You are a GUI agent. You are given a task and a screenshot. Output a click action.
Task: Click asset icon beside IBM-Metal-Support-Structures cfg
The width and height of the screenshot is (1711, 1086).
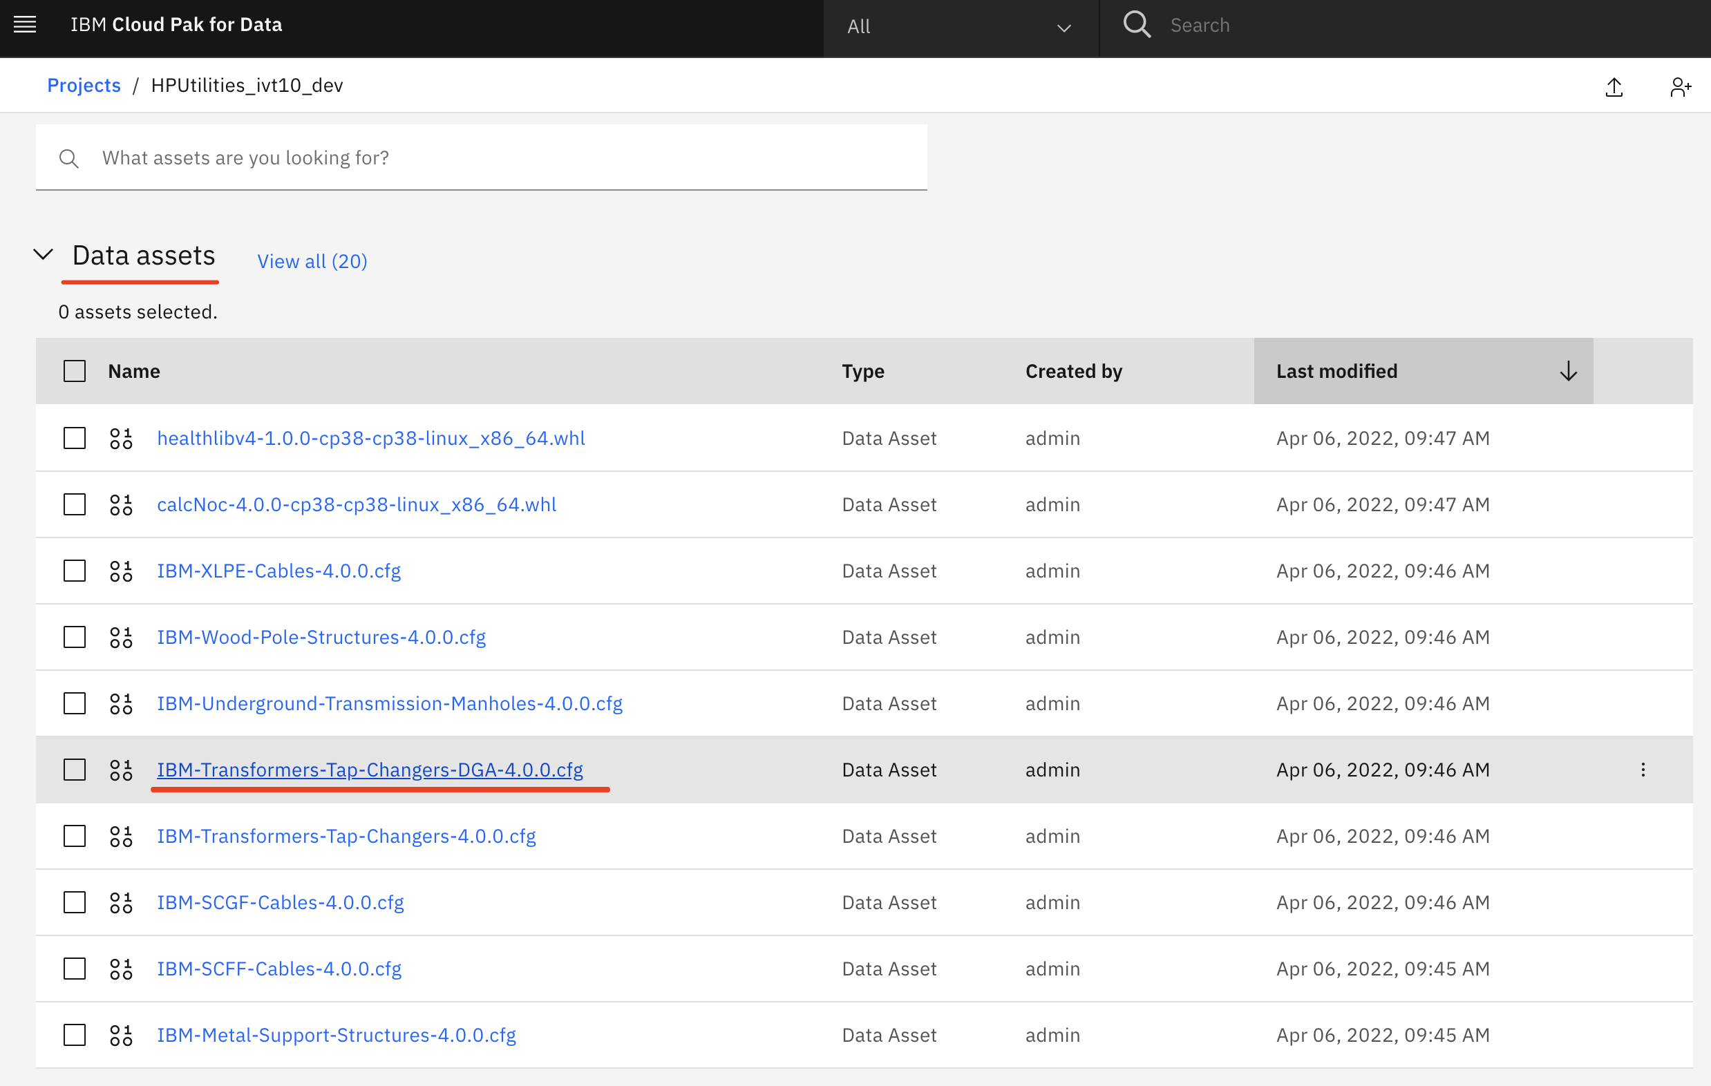tap(121, 1035)
